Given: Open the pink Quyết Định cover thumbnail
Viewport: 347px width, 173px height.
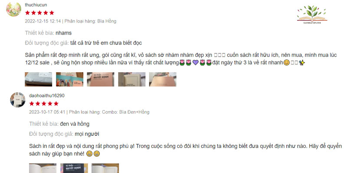Looking at the screenshot, I should tap(101, 79).
